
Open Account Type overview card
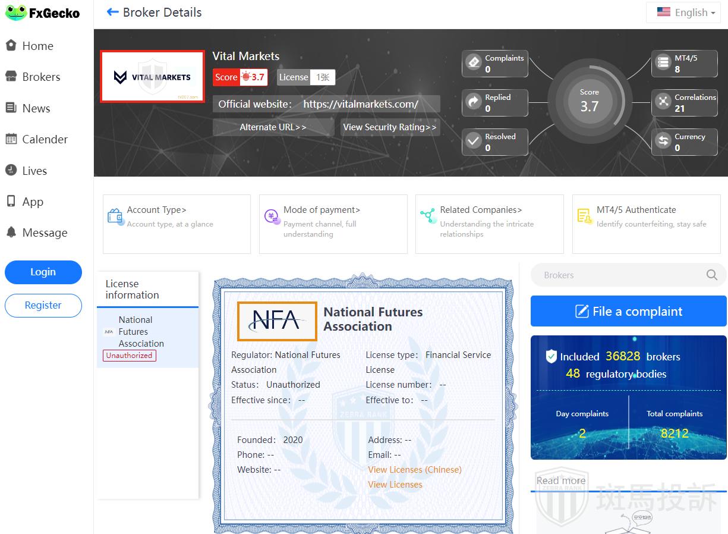pyautogui.click(x=177, y=224)
